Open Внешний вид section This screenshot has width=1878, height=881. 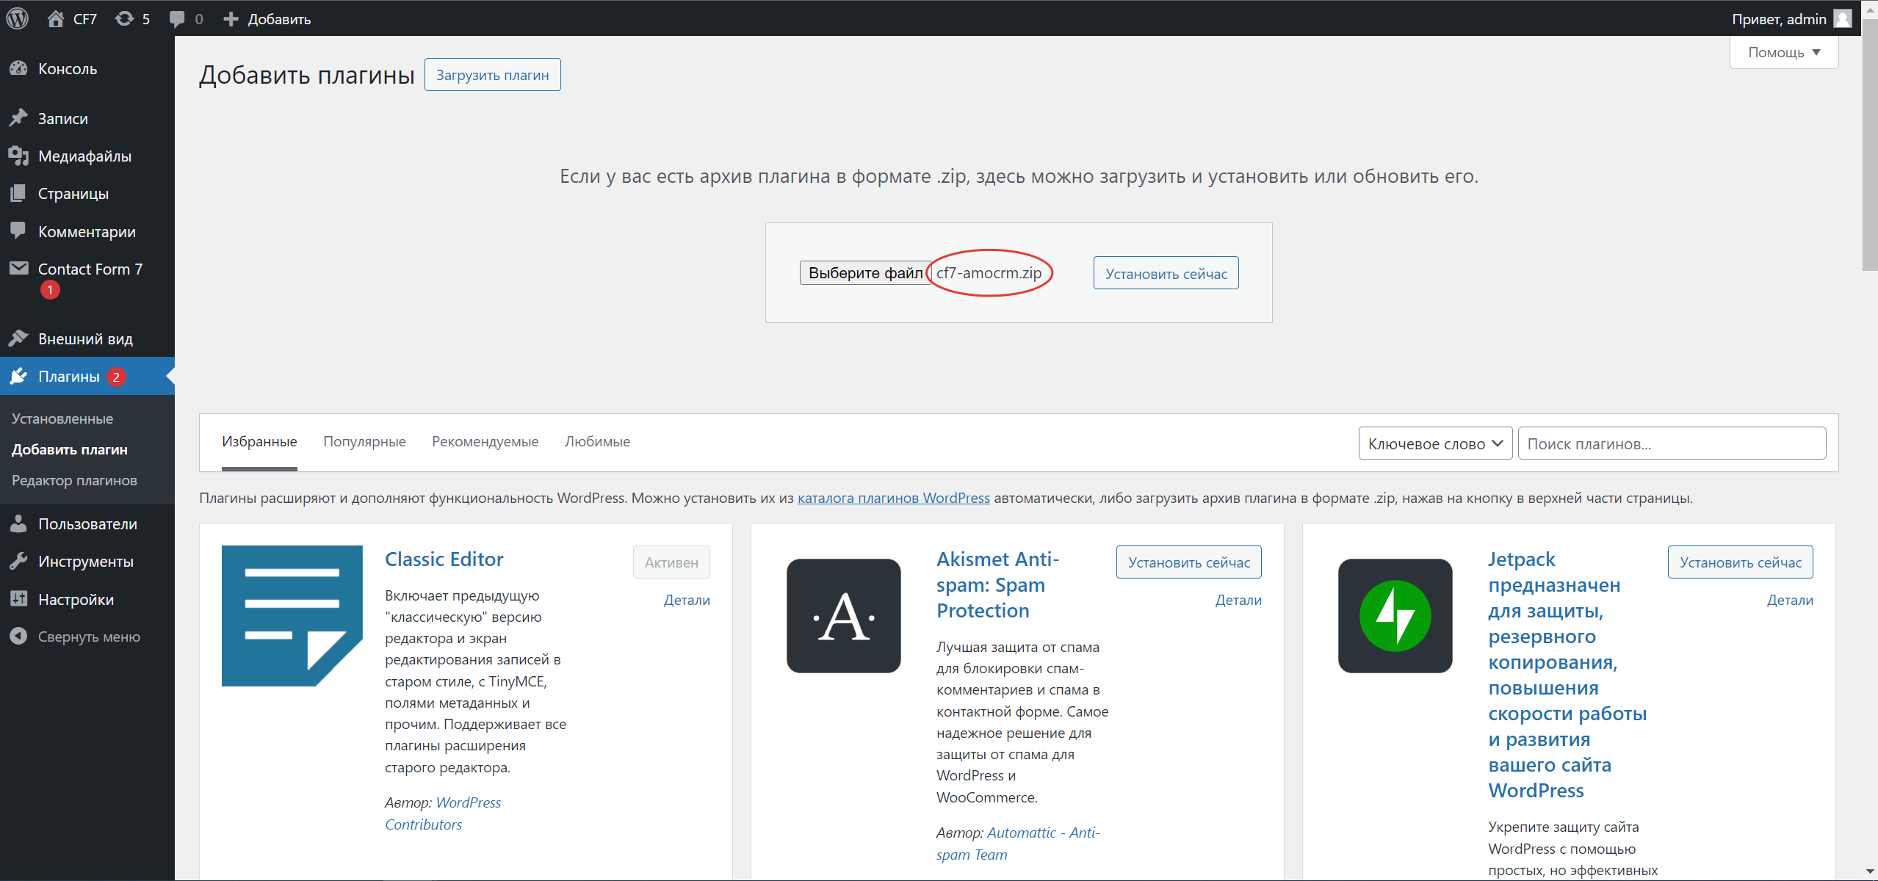tap(85, 338)
